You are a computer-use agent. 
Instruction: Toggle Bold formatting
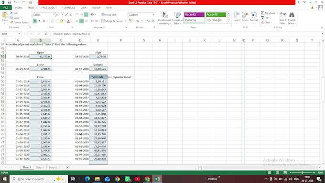point(35,21)
